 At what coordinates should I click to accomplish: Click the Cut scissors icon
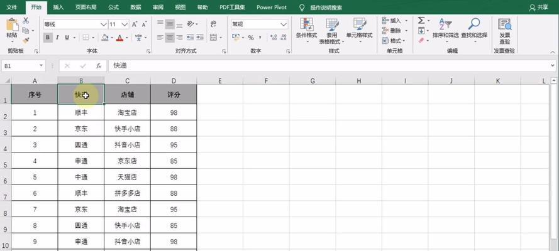(x=26, y=21)
